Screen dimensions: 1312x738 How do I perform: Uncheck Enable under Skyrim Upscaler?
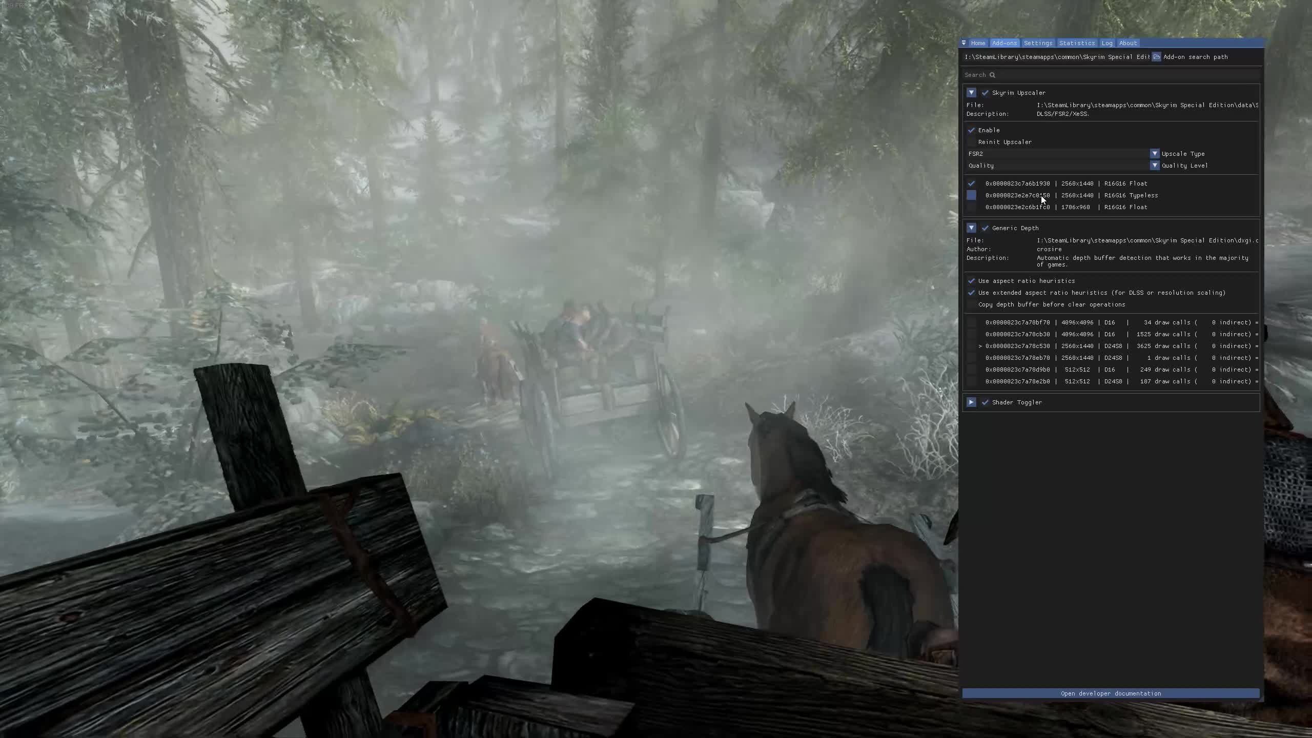(972, 130)
